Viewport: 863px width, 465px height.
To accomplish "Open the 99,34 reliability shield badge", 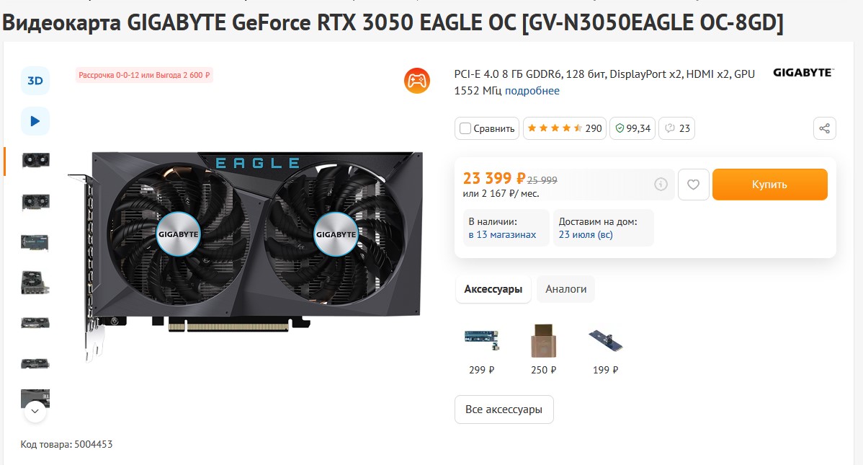I will [632, 128].
